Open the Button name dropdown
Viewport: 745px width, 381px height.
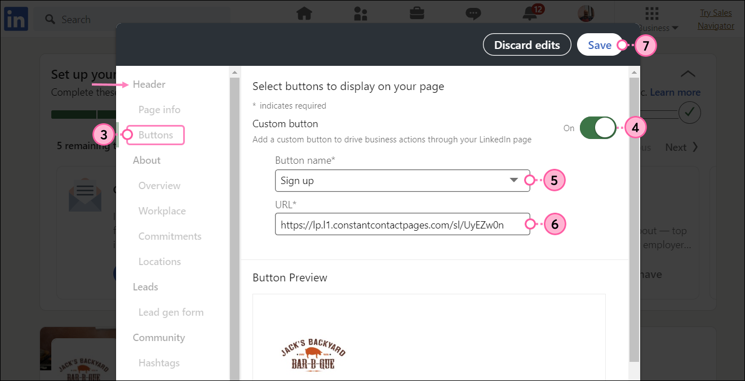[x=402, y=181]
